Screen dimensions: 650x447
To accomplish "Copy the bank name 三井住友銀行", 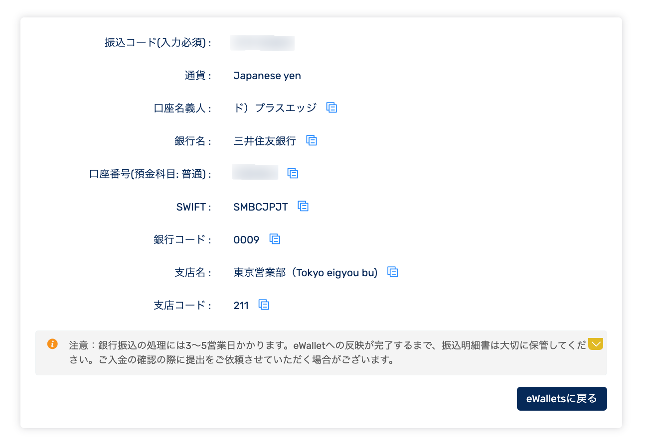I will tap(312, 140).
